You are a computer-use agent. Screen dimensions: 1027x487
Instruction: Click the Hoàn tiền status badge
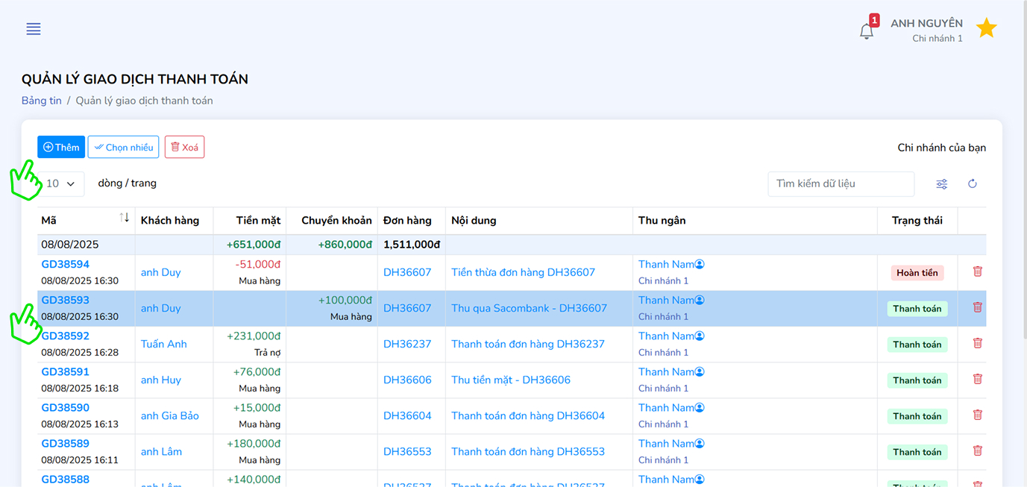tap(917, 273)
